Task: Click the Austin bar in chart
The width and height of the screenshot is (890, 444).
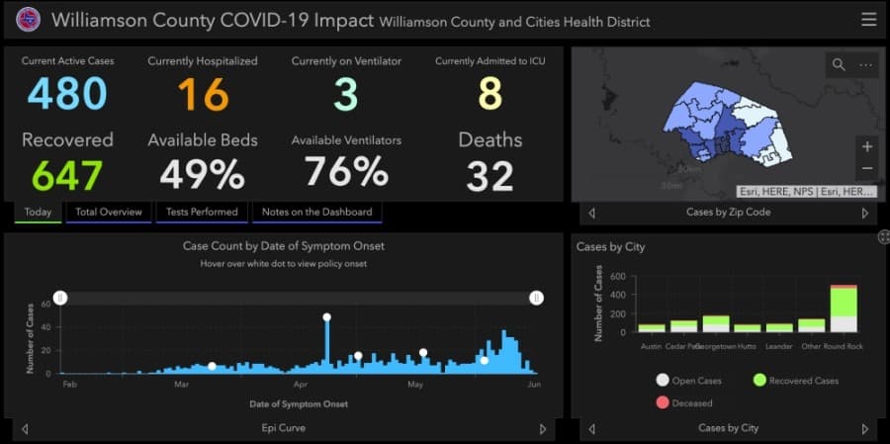Action: click(652, 328)
